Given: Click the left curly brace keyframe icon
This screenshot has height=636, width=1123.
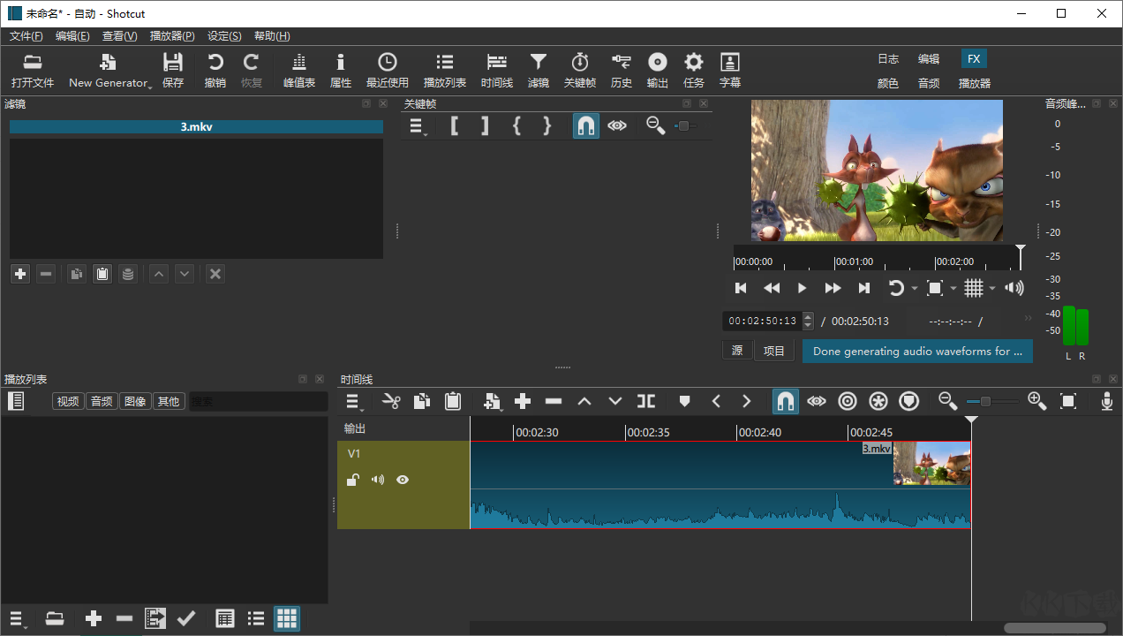Looking at the screenshot, I should click(516, 125).
